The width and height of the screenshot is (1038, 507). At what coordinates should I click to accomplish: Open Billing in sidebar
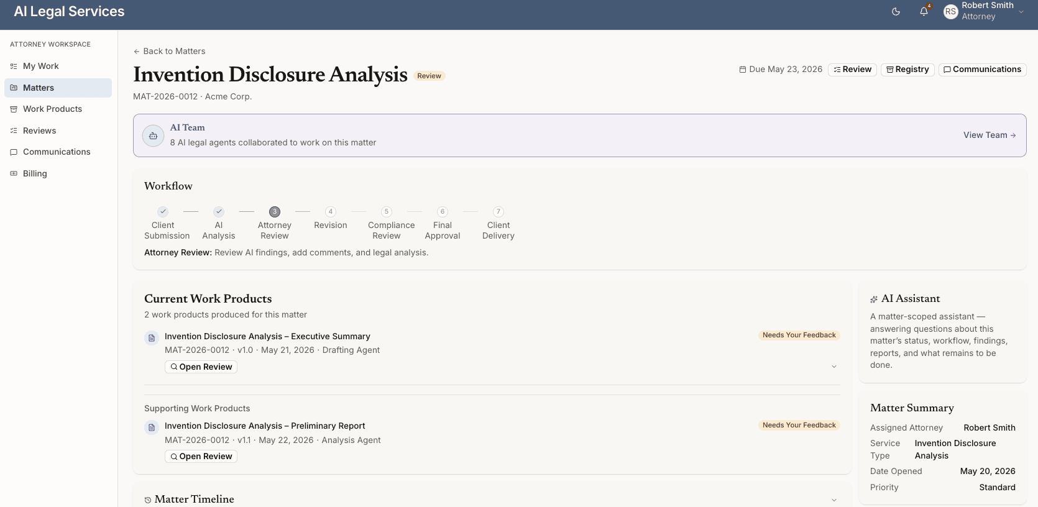[58, 173]
